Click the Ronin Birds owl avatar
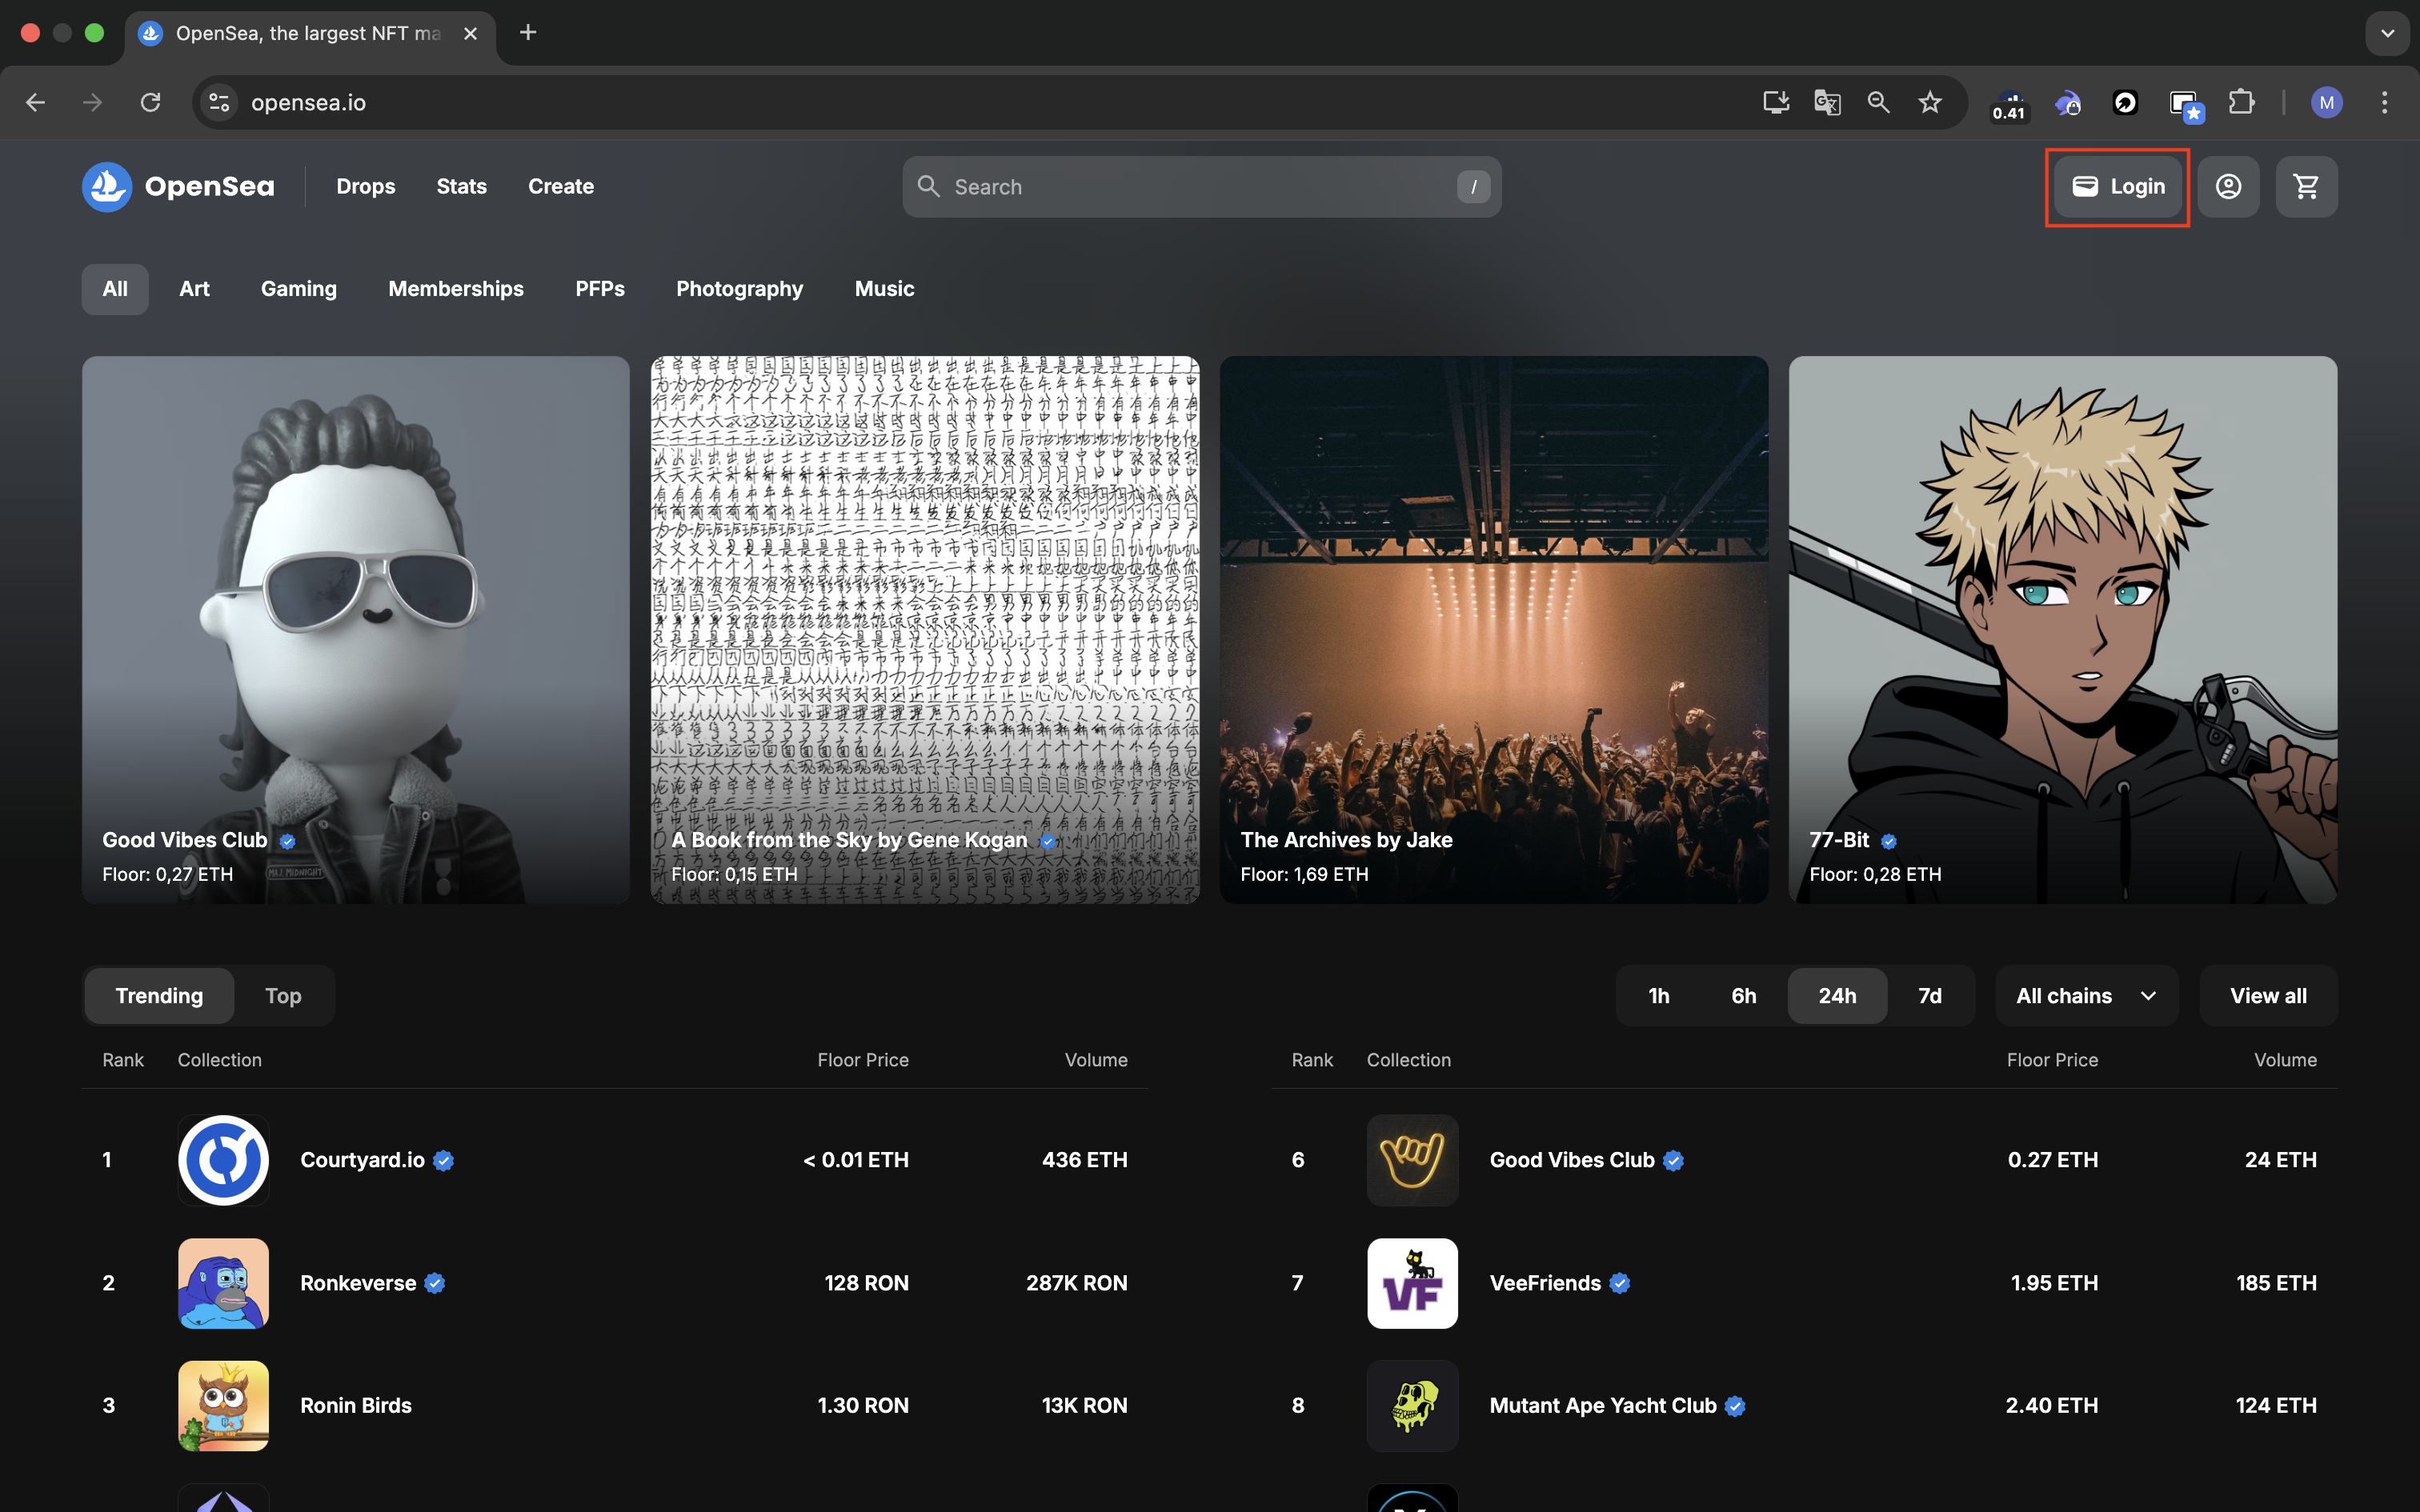 point(223,1406)
